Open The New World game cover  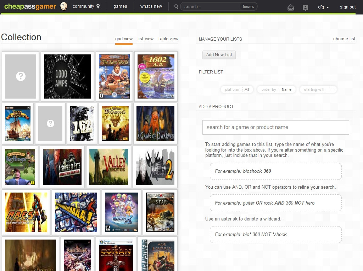(x=115, y=76)
